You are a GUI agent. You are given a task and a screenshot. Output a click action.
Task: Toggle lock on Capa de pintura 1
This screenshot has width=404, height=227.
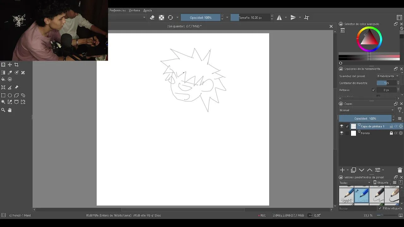[391, 126]
